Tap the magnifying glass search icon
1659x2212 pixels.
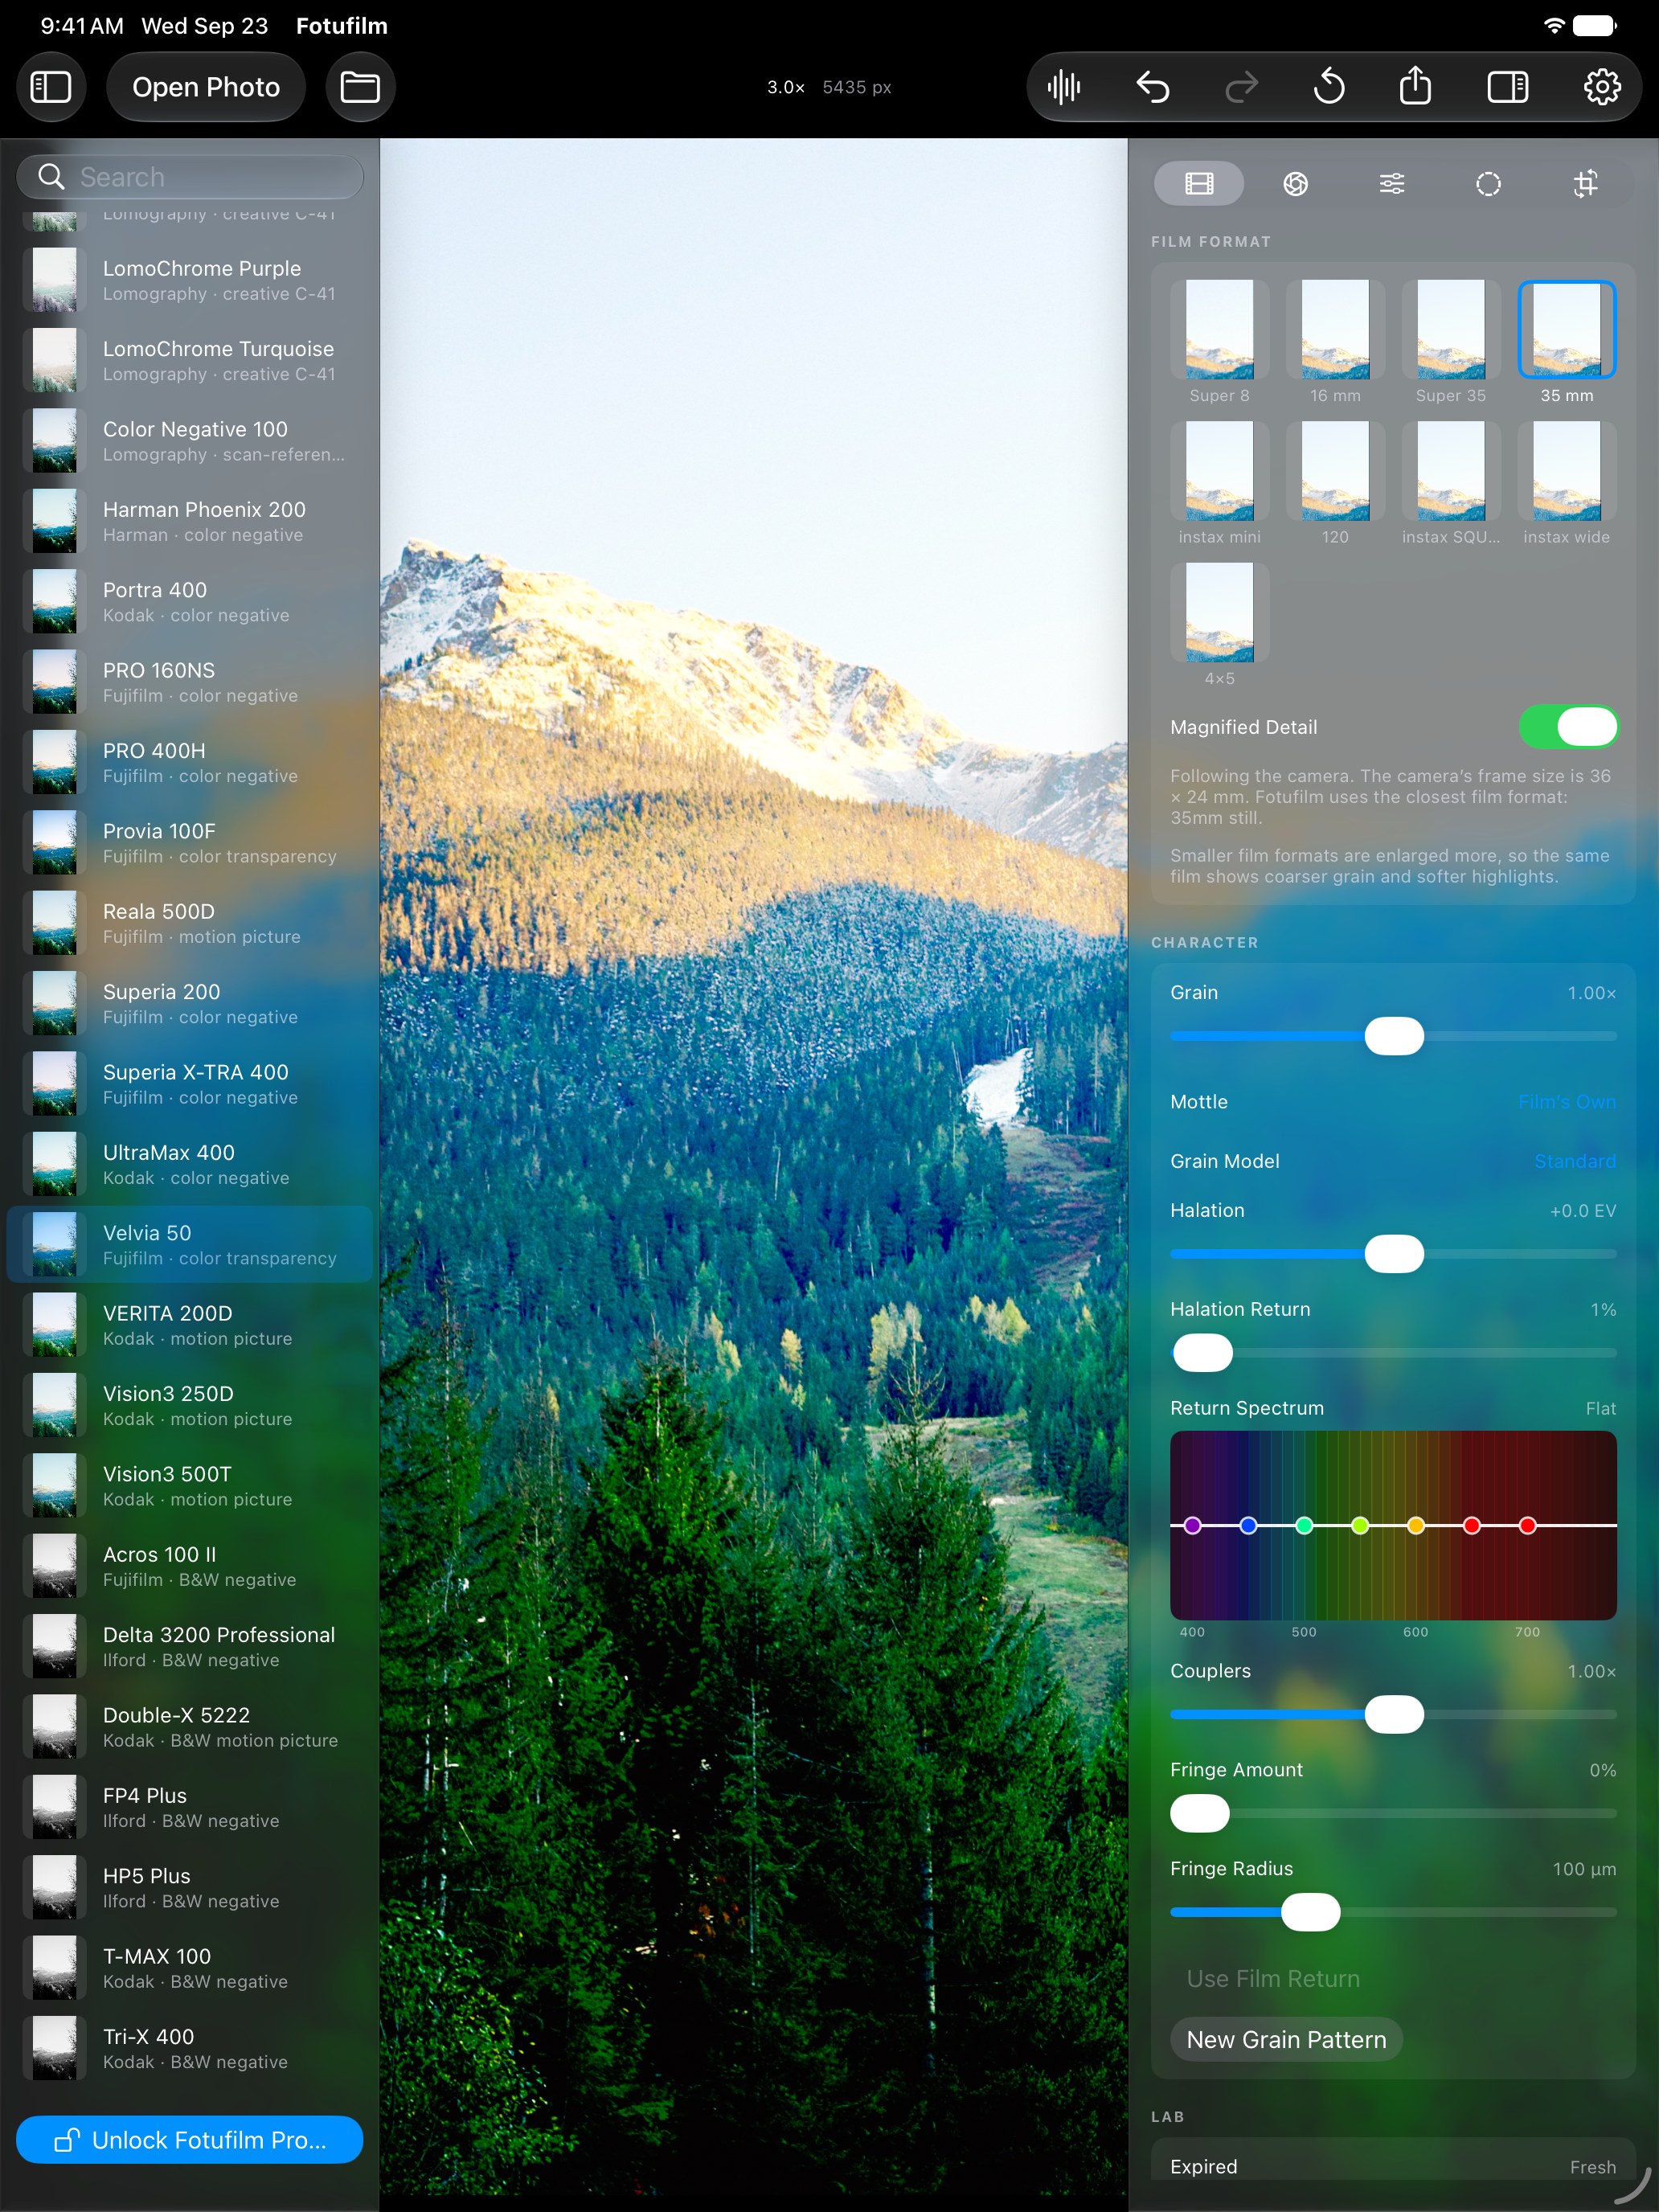click(x=51, y=177)
